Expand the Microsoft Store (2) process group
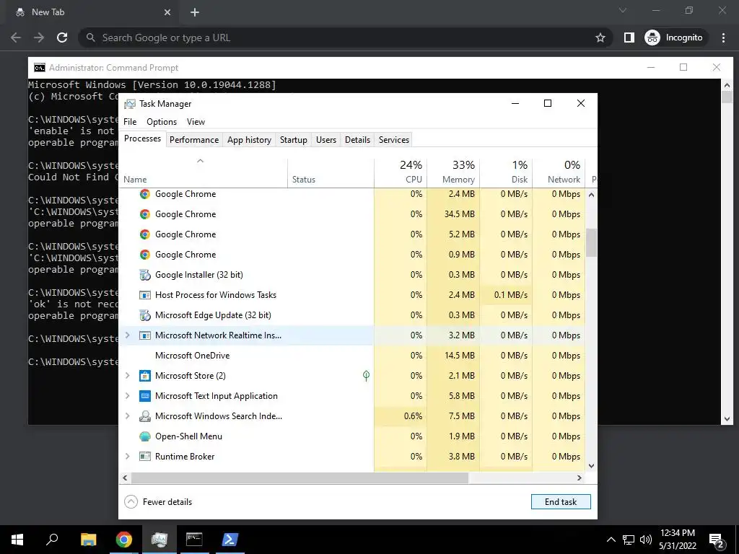 pos(127,376)
